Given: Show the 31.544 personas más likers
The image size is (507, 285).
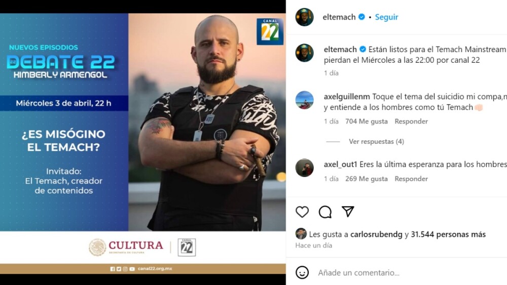Looking at the screenshot, I should (448, 234).
